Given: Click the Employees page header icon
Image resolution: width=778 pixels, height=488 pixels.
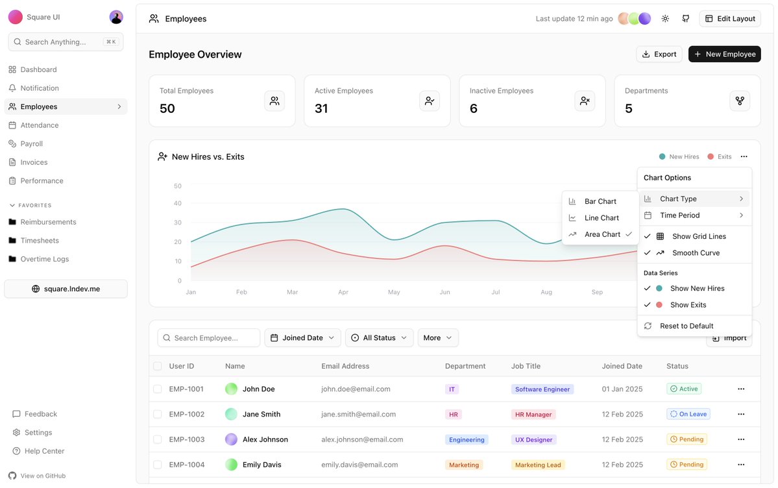Looking at the screenshot, I should (x=154, y=18).
